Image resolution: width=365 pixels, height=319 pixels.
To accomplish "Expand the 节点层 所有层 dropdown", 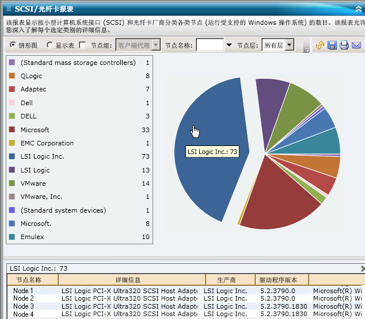I will pos(290,45).
